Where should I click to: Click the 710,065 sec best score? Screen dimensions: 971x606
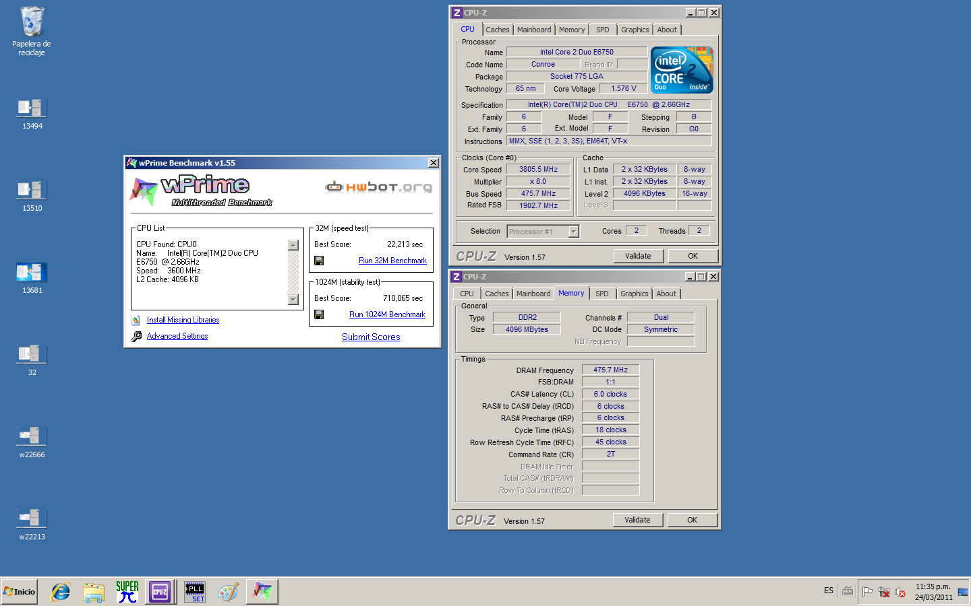tap(403, 298)
